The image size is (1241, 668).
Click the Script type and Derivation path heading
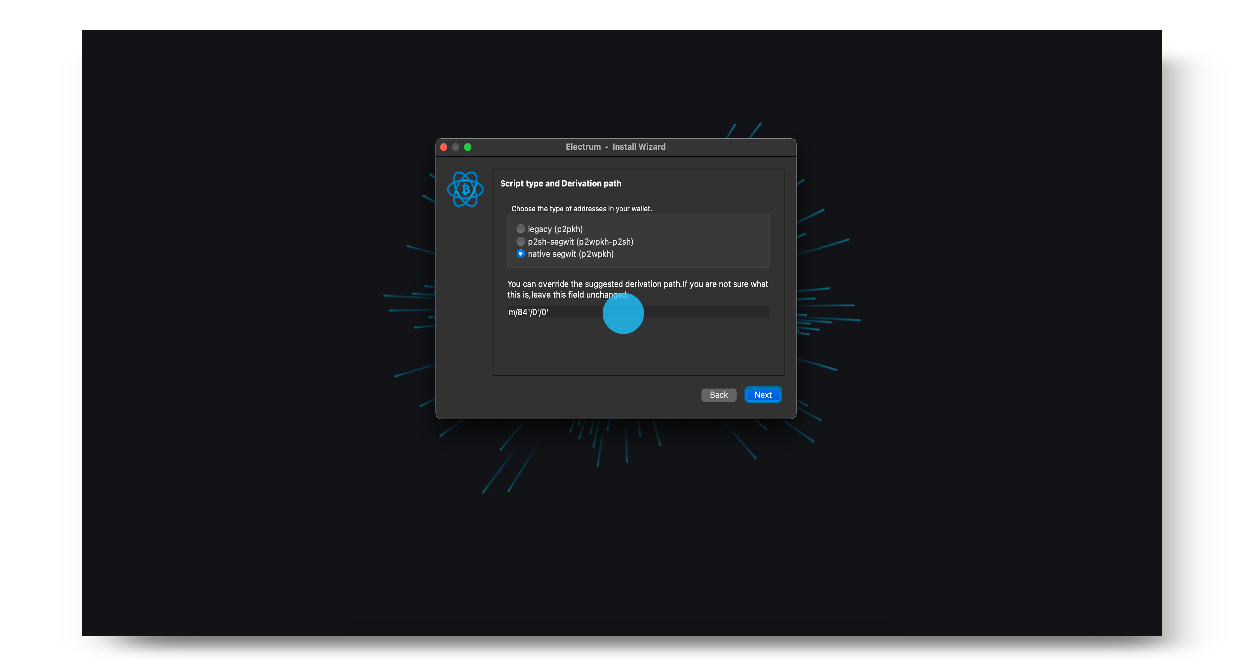(560, 184)
